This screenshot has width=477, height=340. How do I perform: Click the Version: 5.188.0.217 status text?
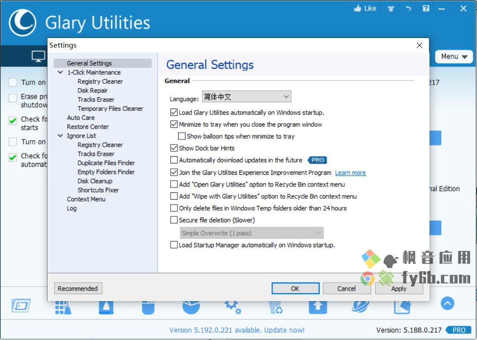[409, 330]
